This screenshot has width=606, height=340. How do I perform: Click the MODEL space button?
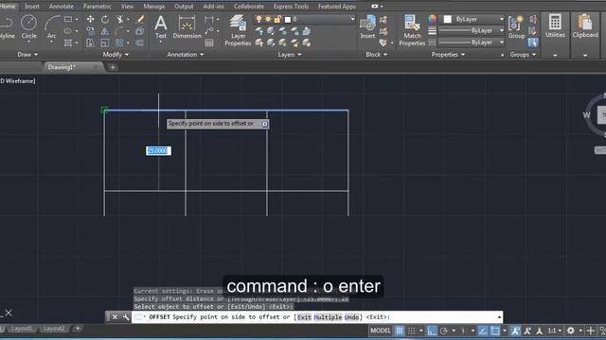pyautogui.click(x=381, y=331)
